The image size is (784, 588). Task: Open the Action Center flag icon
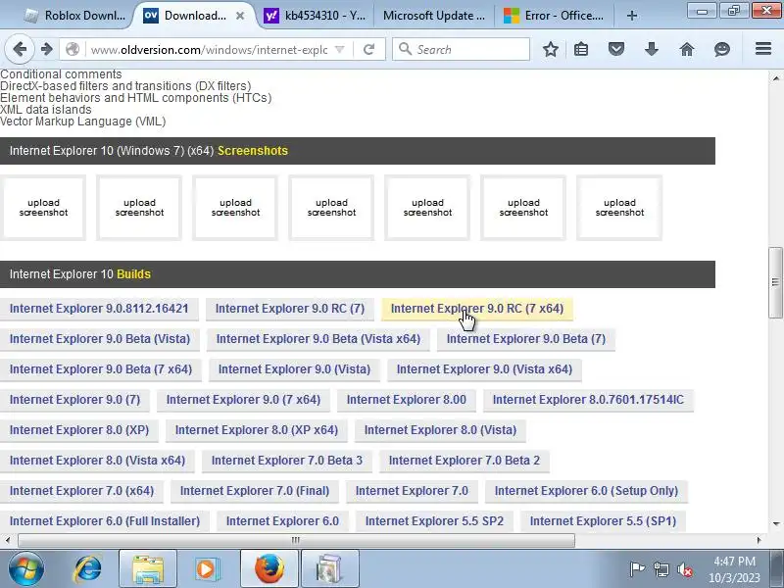click(x=636, y=569)
